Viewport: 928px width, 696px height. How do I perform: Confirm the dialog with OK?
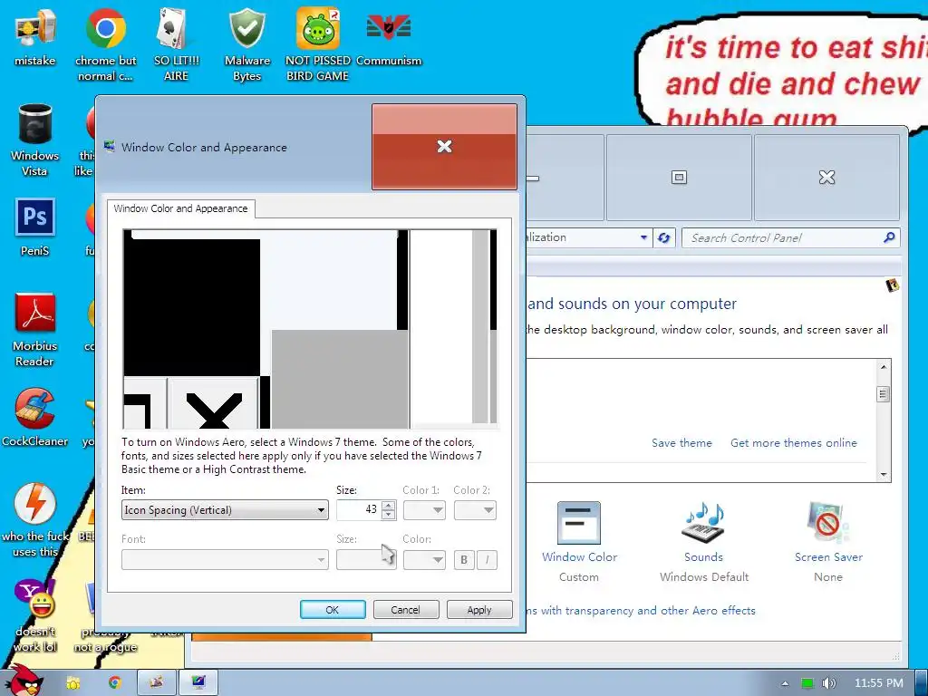tap(333, 610)
